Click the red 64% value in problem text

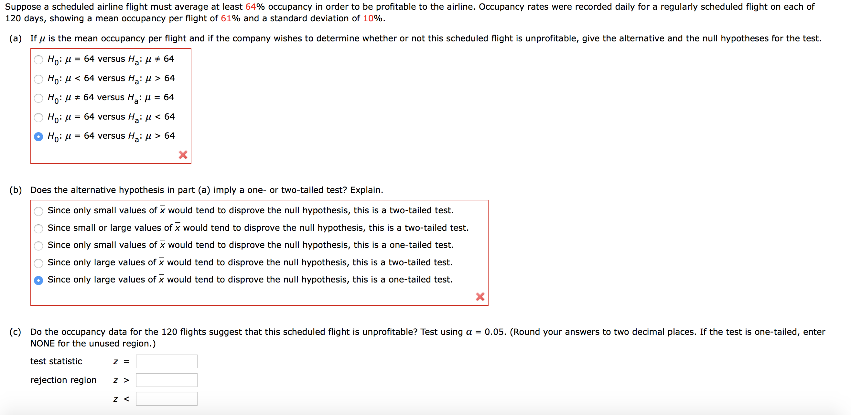(x=251, y=6)
